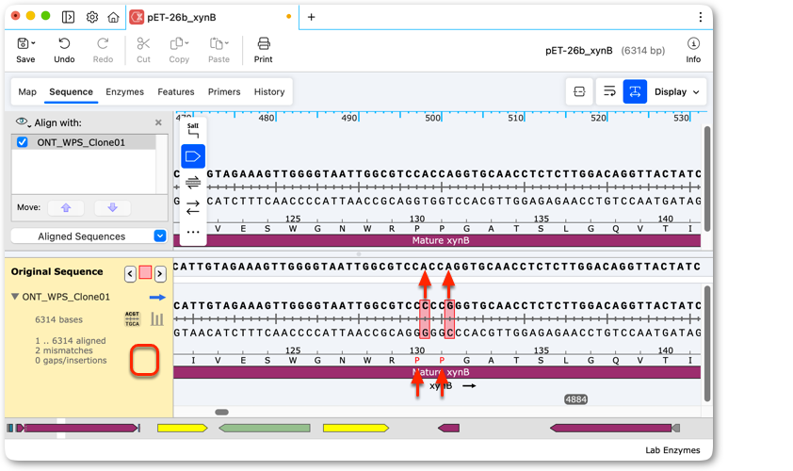Click the '6314 bases' text

(58, 319)
